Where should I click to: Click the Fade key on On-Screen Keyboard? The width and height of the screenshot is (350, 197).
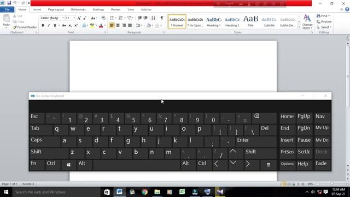pos(322,165)
